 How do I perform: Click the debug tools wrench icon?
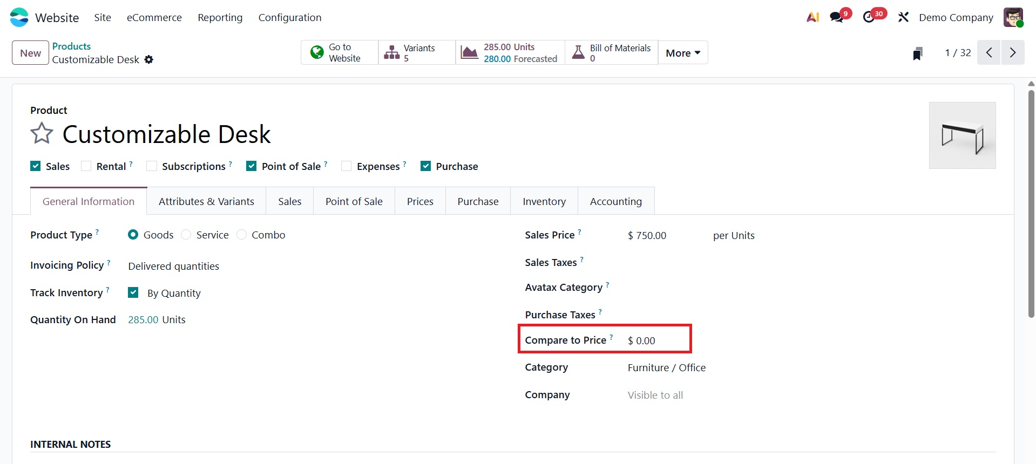pyautogui.click(x=903, y=17)
